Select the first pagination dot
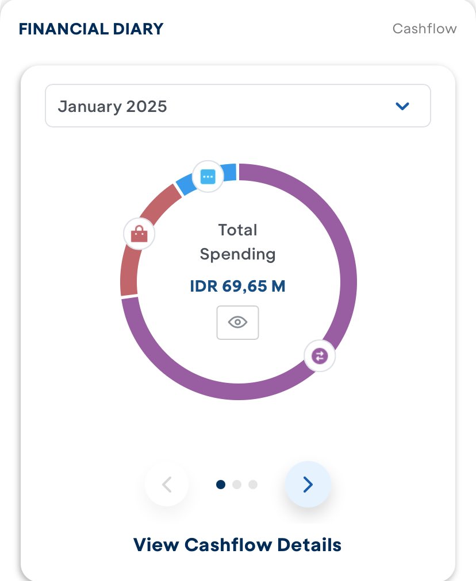This screenshot has height=581, width=476. (x=221, y=485)
